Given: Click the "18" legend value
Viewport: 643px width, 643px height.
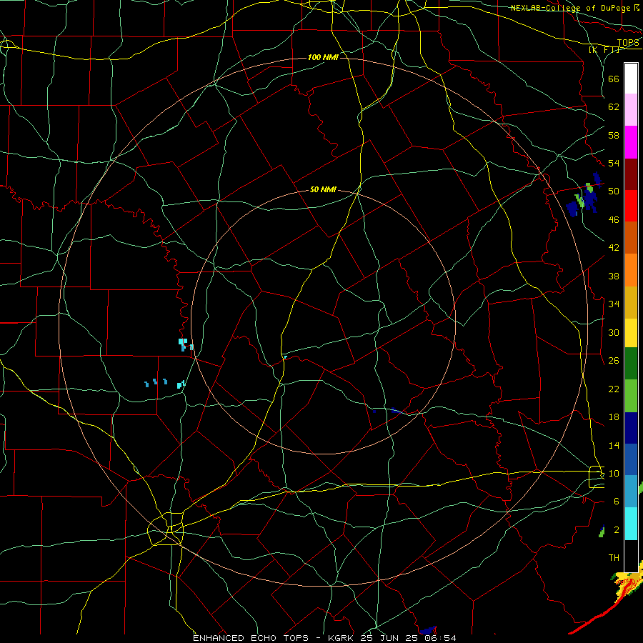Looking at the screenshot, I should coord(614,417).
